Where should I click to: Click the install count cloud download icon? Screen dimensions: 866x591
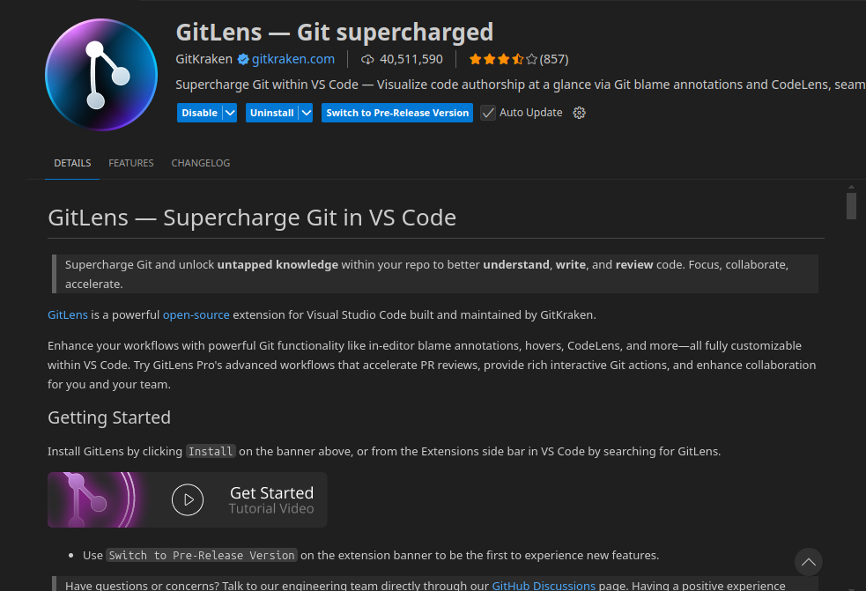coord(368,59)
